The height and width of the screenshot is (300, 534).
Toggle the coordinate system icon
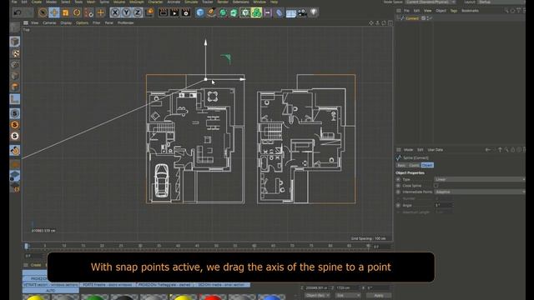[149, 12]
